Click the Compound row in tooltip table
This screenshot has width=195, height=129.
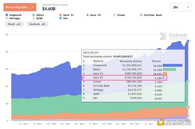133,65
